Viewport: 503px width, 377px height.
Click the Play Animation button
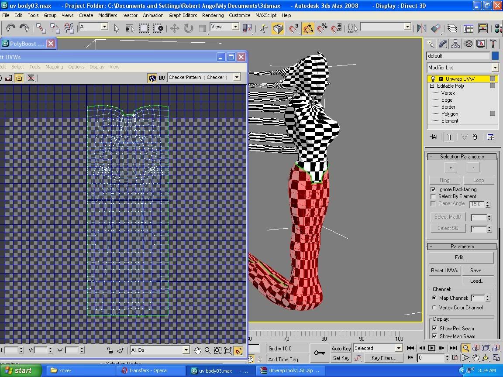(431, 348)
